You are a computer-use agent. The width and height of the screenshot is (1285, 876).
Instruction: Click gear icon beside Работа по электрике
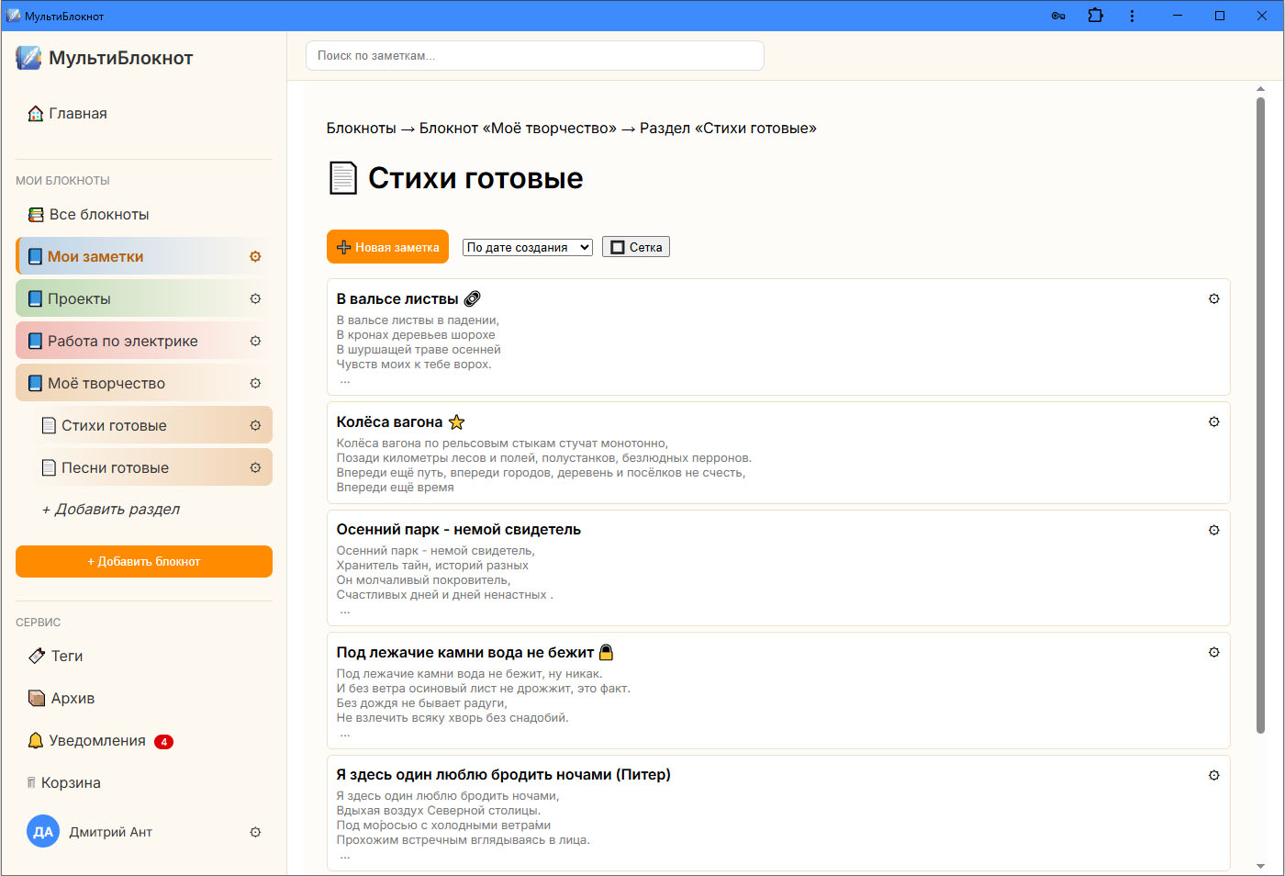[x=255, y=341]
